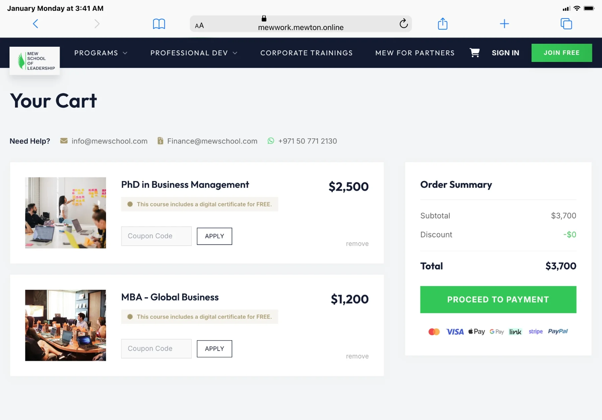Reload the page in Safari
The width and height of the screenshot is (602, 420).
(404, 24)
